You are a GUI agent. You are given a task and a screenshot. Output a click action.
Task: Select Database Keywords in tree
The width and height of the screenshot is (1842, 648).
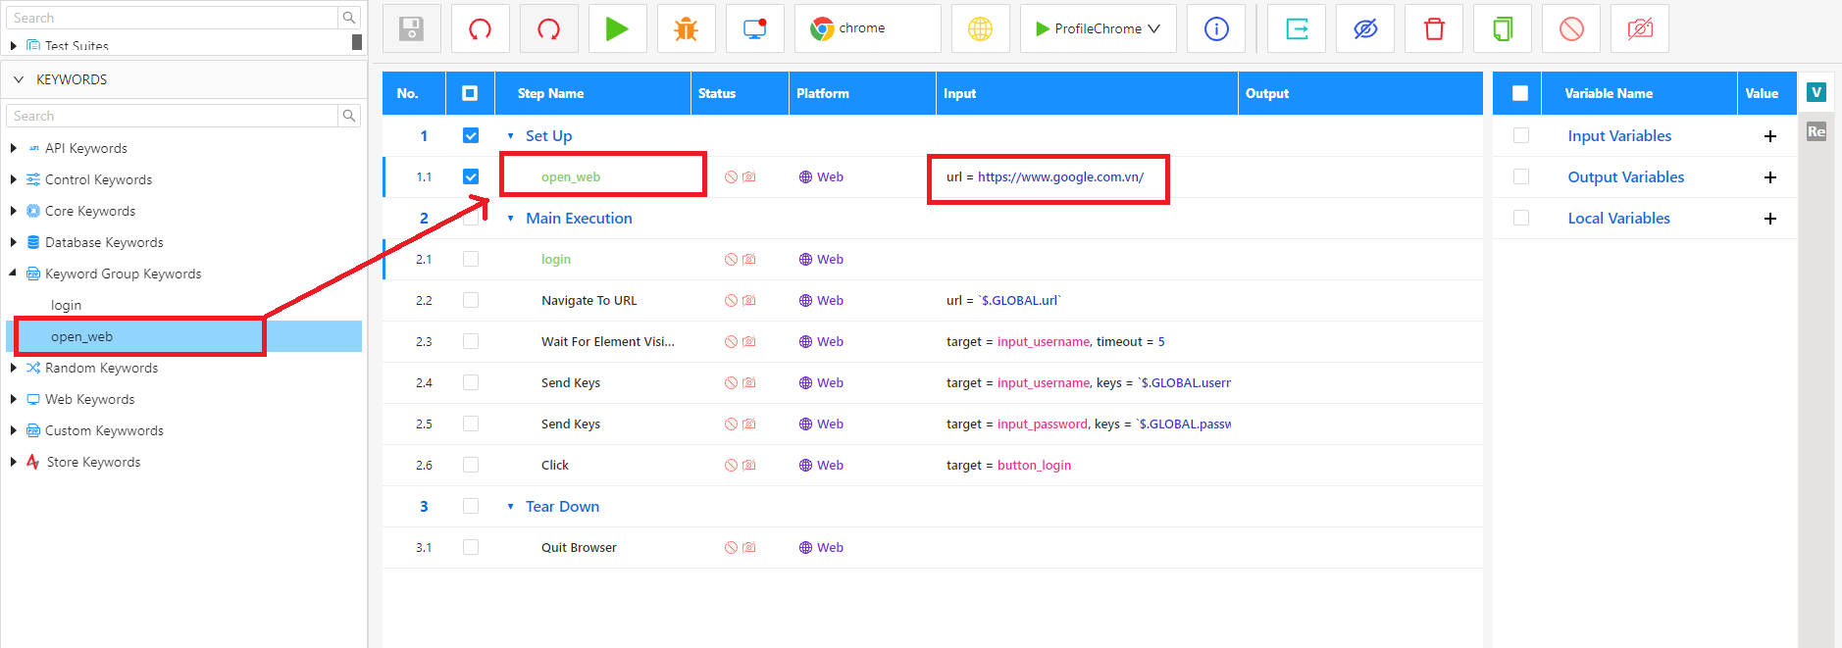pos(104,242)
